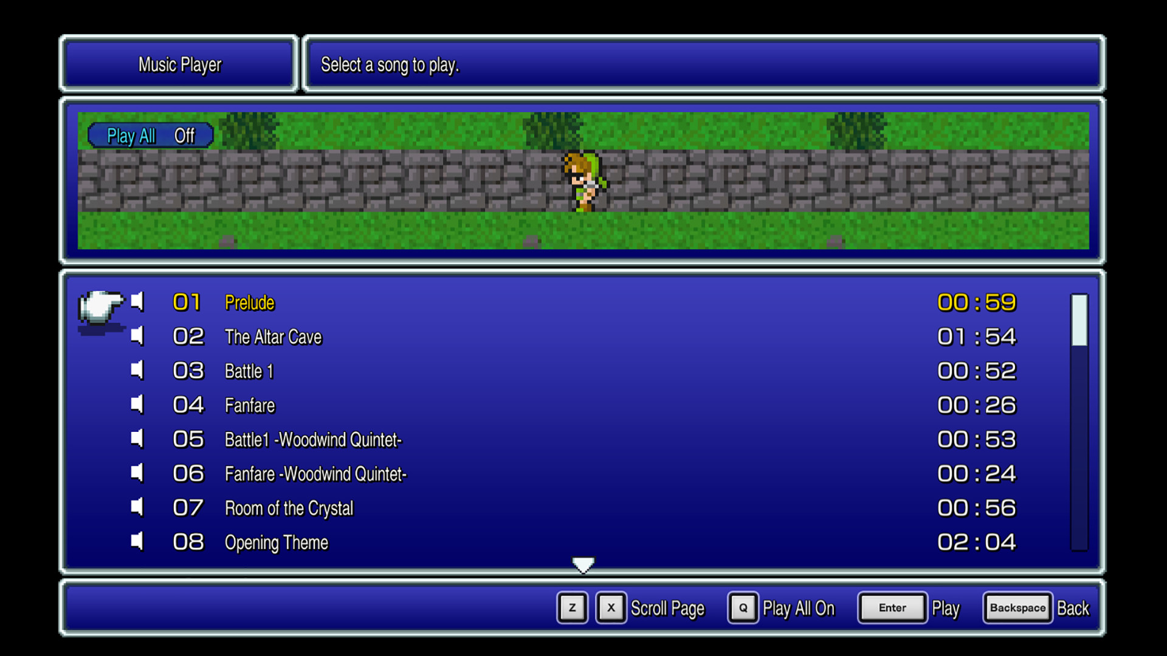Click the duration 00:59

point(976,302)
